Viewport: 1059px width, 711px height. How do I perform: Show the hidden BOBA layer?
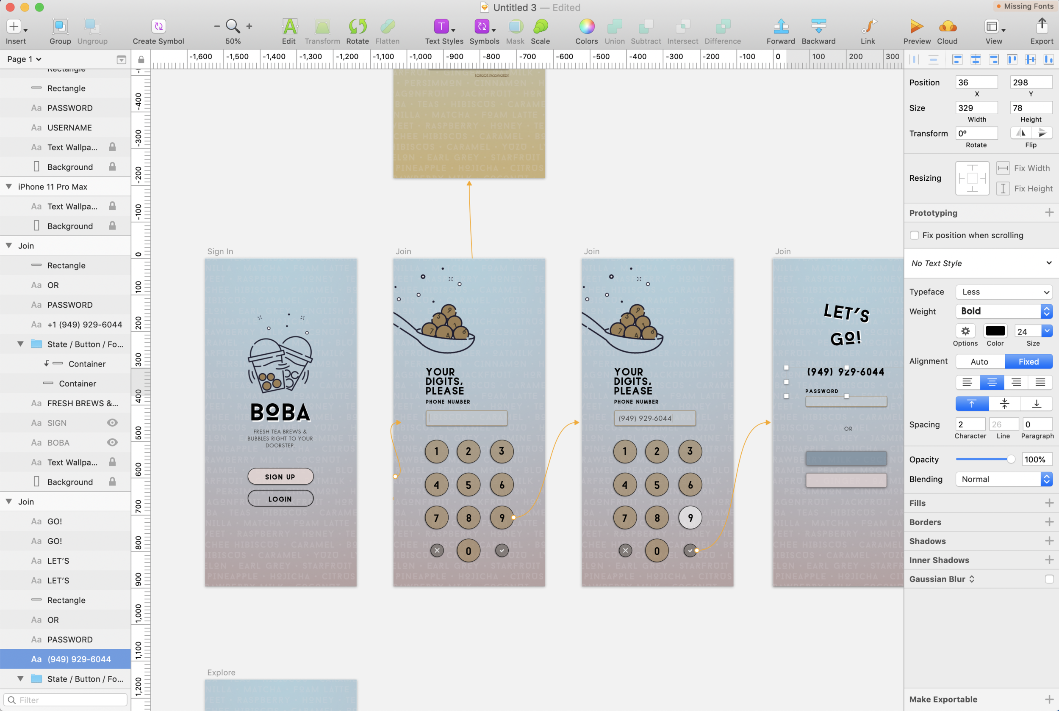[112, 443]
